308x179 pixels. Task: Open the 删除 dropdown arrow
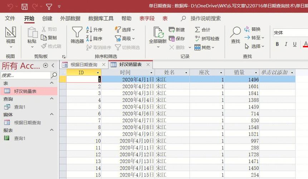tap(190, 47)
